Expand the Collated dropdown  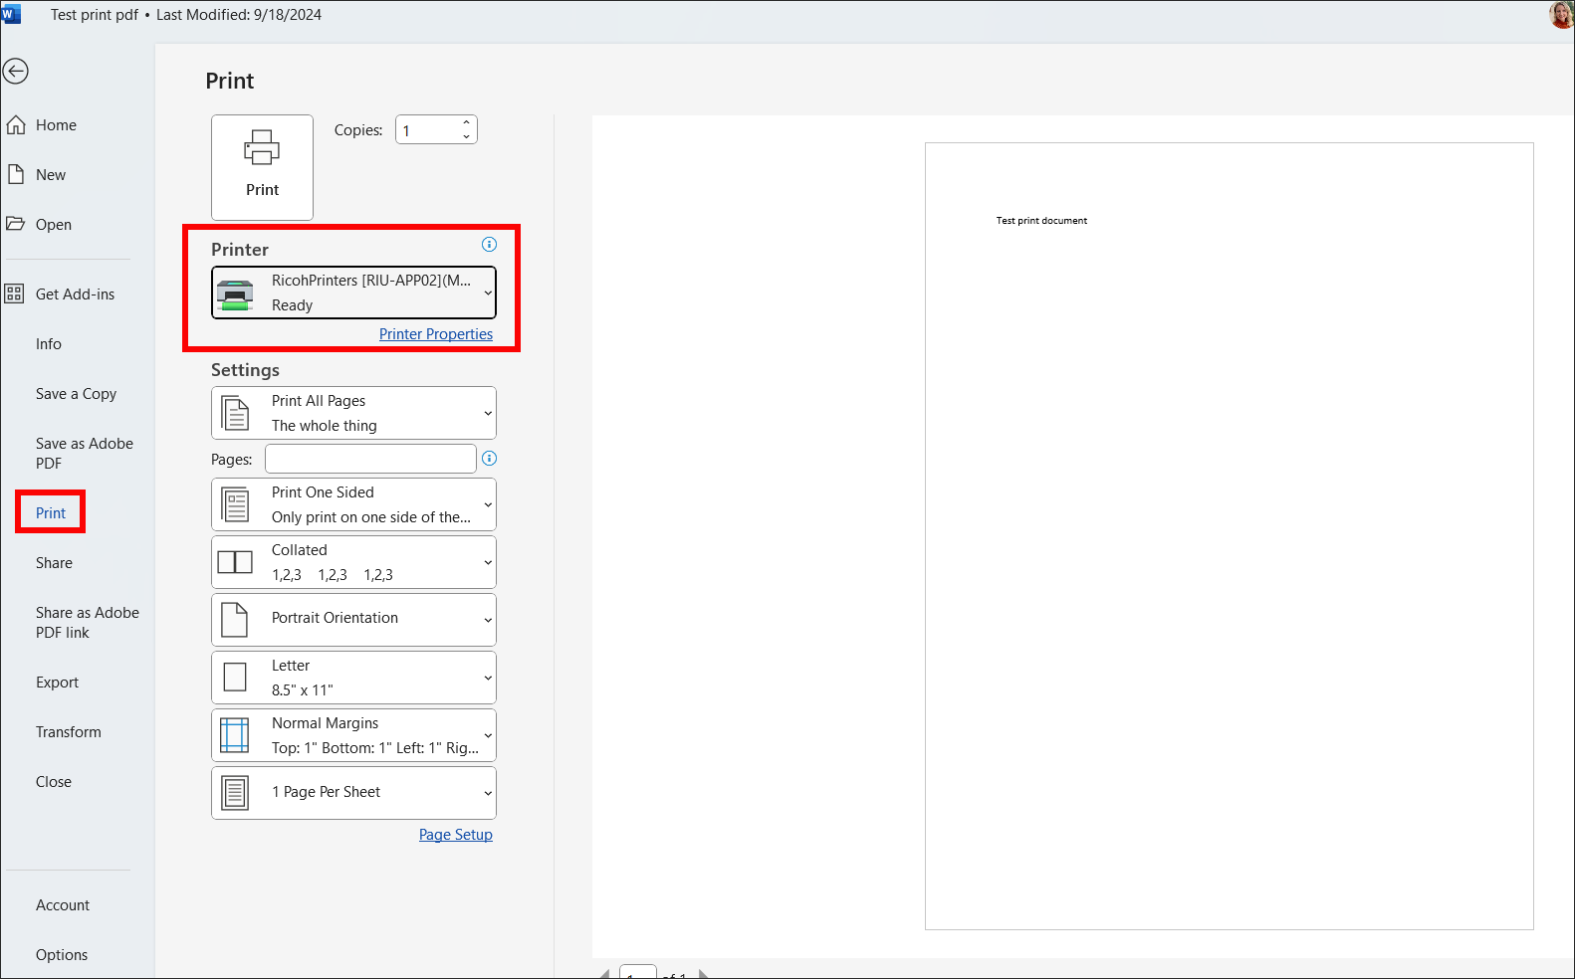click(488, 562)
